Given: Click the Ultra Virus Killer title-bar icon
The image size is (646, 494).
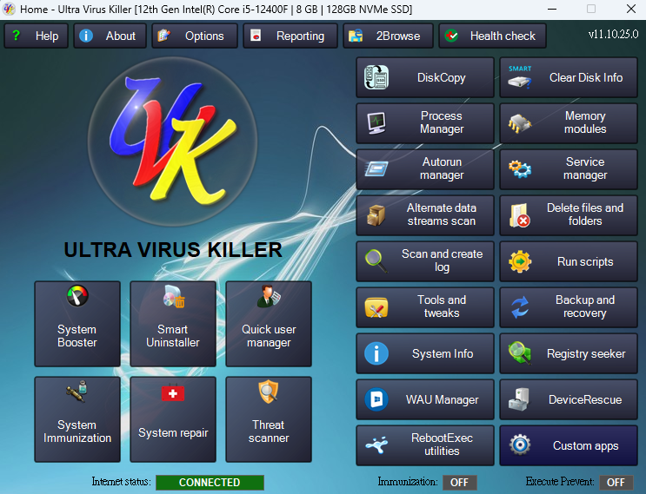Looking at the screenshot, I should click(x=9, y=9).
